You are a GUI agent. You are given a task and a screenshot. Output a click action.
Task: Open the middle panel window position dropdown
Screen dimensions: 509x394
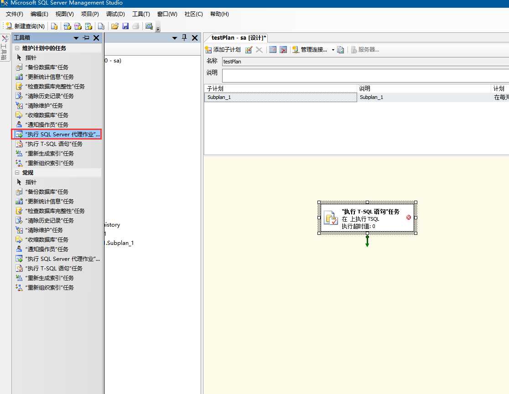coord(175,38)
